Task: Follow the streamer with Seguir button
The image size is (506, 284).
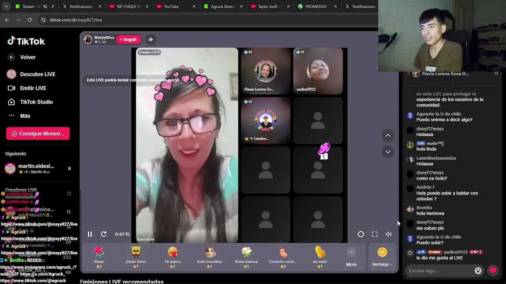Action: [x=128, y=39]
